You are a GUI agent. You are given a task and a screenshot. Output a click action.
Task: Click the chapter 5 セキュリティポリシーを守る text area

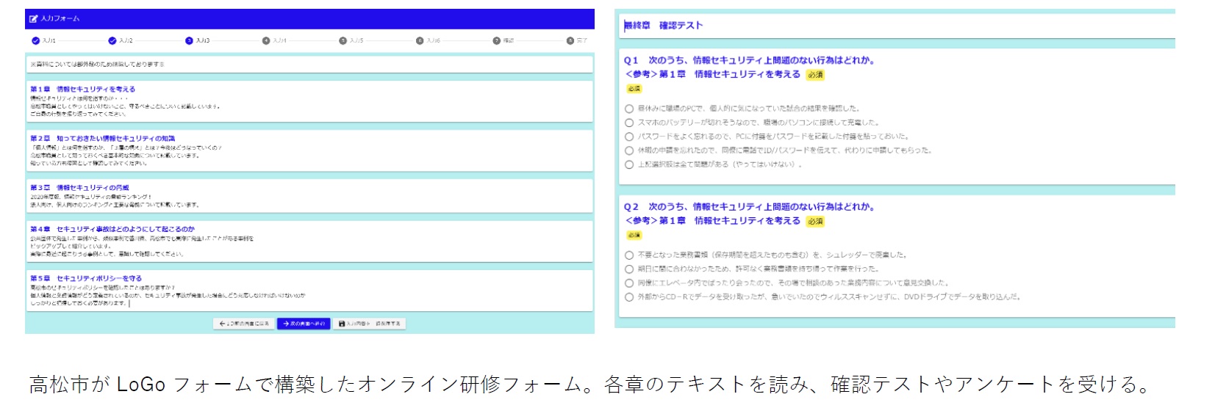tap(168, 295)
